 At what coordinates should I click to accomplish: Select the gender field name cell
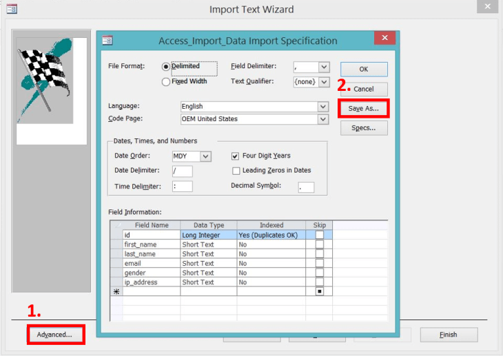152,273
